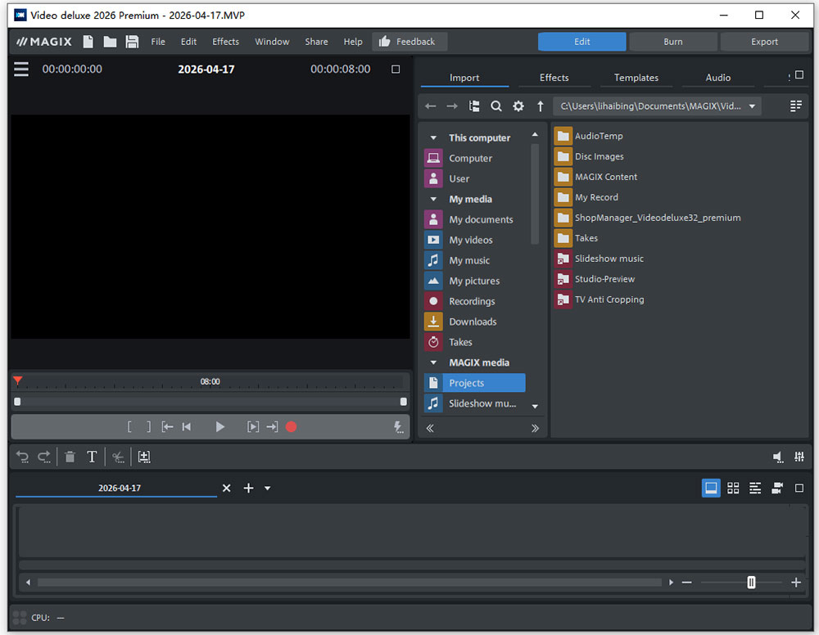This screenshot has width=819, height=635.
Task: Open the file path dropdown
Action: click(x=752, y=106)
